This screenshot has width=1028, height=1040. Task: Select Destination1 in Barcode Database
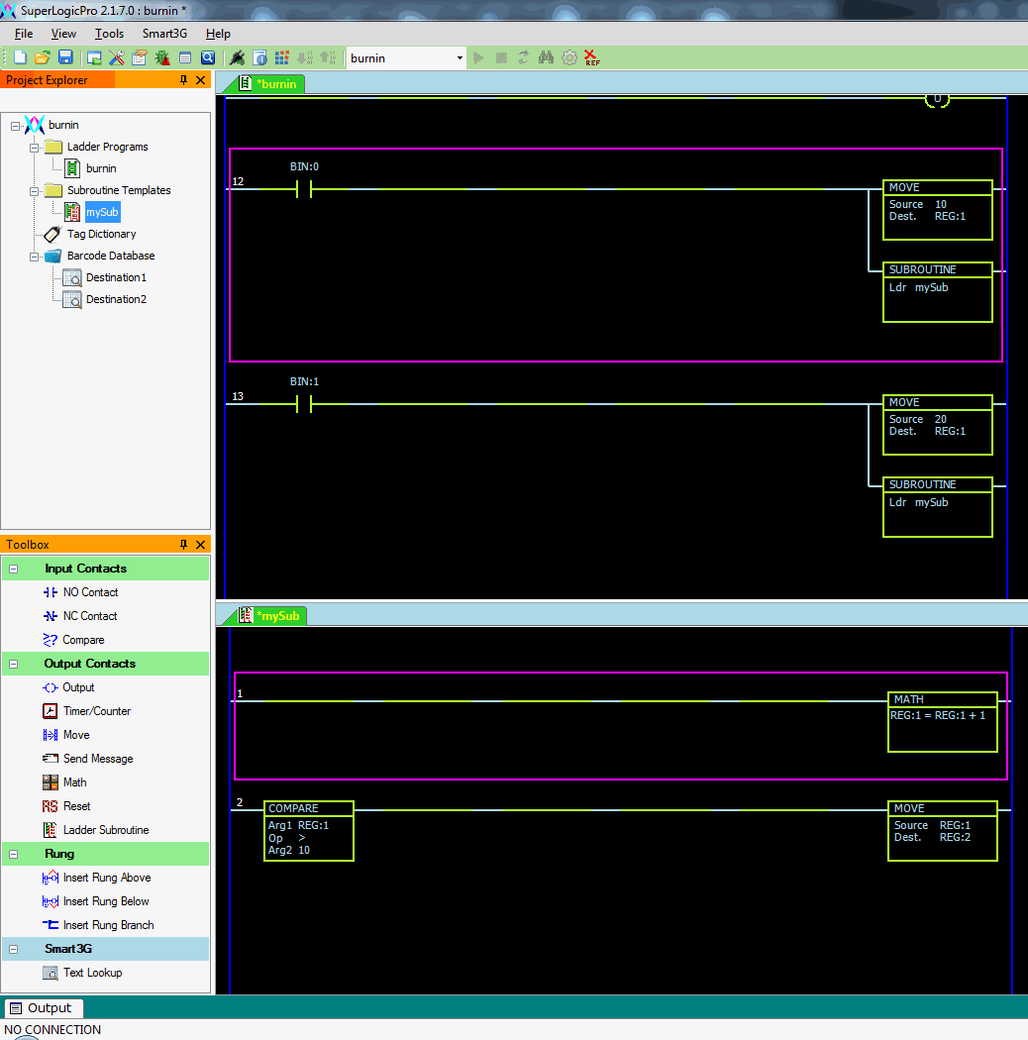[115, 277]
